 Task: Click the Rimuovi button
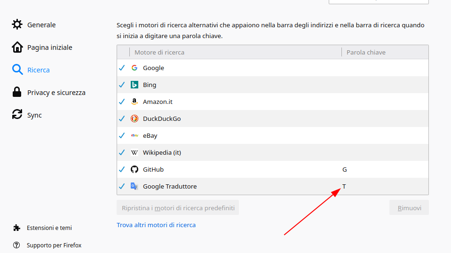(409, 207)
